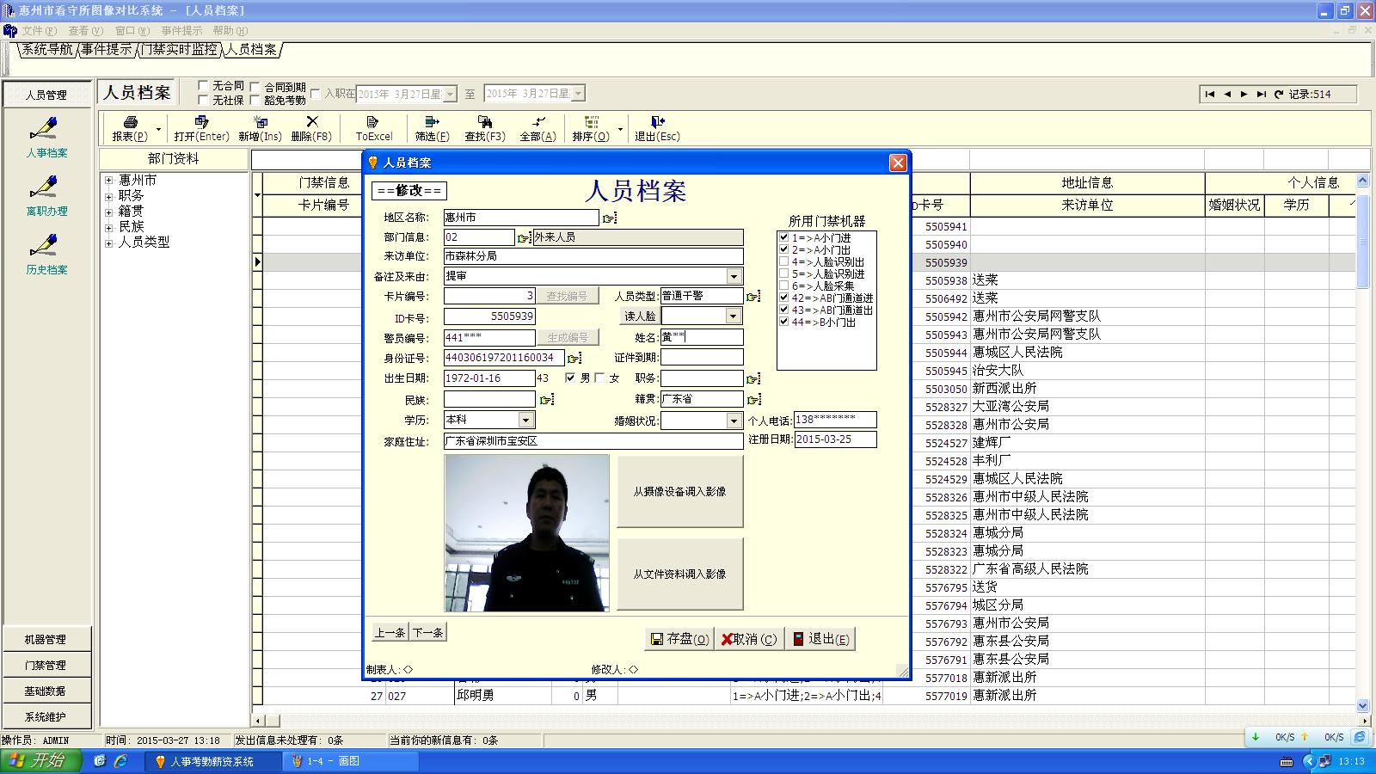Open 历史档案 in the left sidebar
1376x774 pixels.
click(x=46, y=254)
